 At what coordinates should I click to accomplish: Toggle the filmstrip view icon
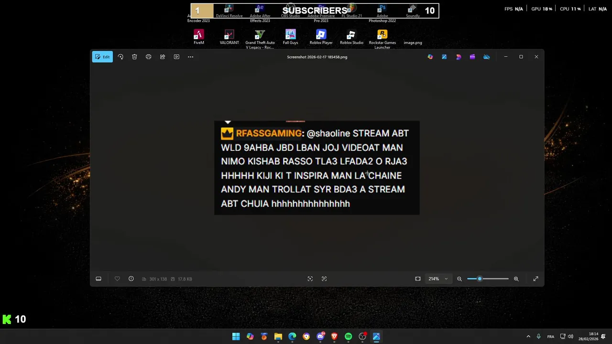click(98, 279)
